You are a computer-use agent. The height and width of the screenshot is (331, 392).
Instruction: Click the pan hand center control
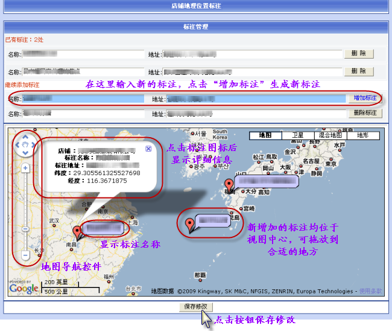click(x=25, y=144)
